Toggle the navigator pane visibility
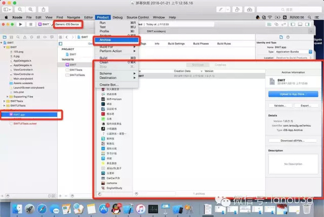 293,24
